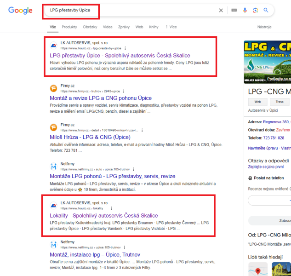
Task: Clear the search query with X
Action: tap(221, 11)
